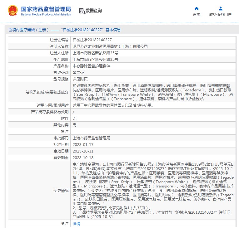Viewport: 239px width, 228px height.
Task: Open the 详情 details link
Action: click(76, 224)
